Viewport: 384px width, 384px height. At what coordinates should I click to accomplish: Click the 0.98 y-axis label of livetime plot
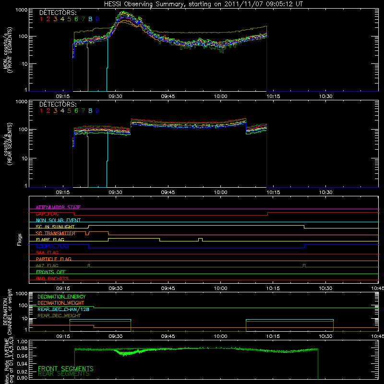[22, 348]
